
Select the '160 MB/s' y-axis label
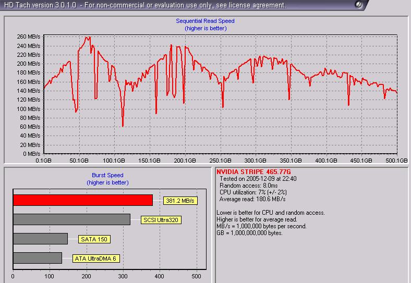pyautogui.click(x=29, y=82)
